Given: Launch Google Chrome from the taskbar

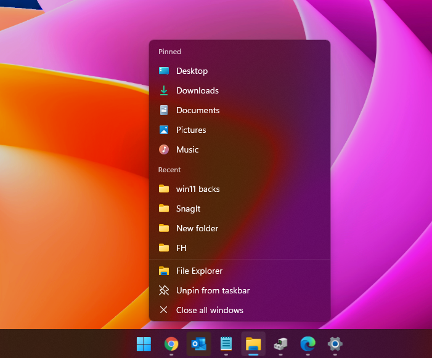Looking at the screenshot, I should tap(171, 344).
